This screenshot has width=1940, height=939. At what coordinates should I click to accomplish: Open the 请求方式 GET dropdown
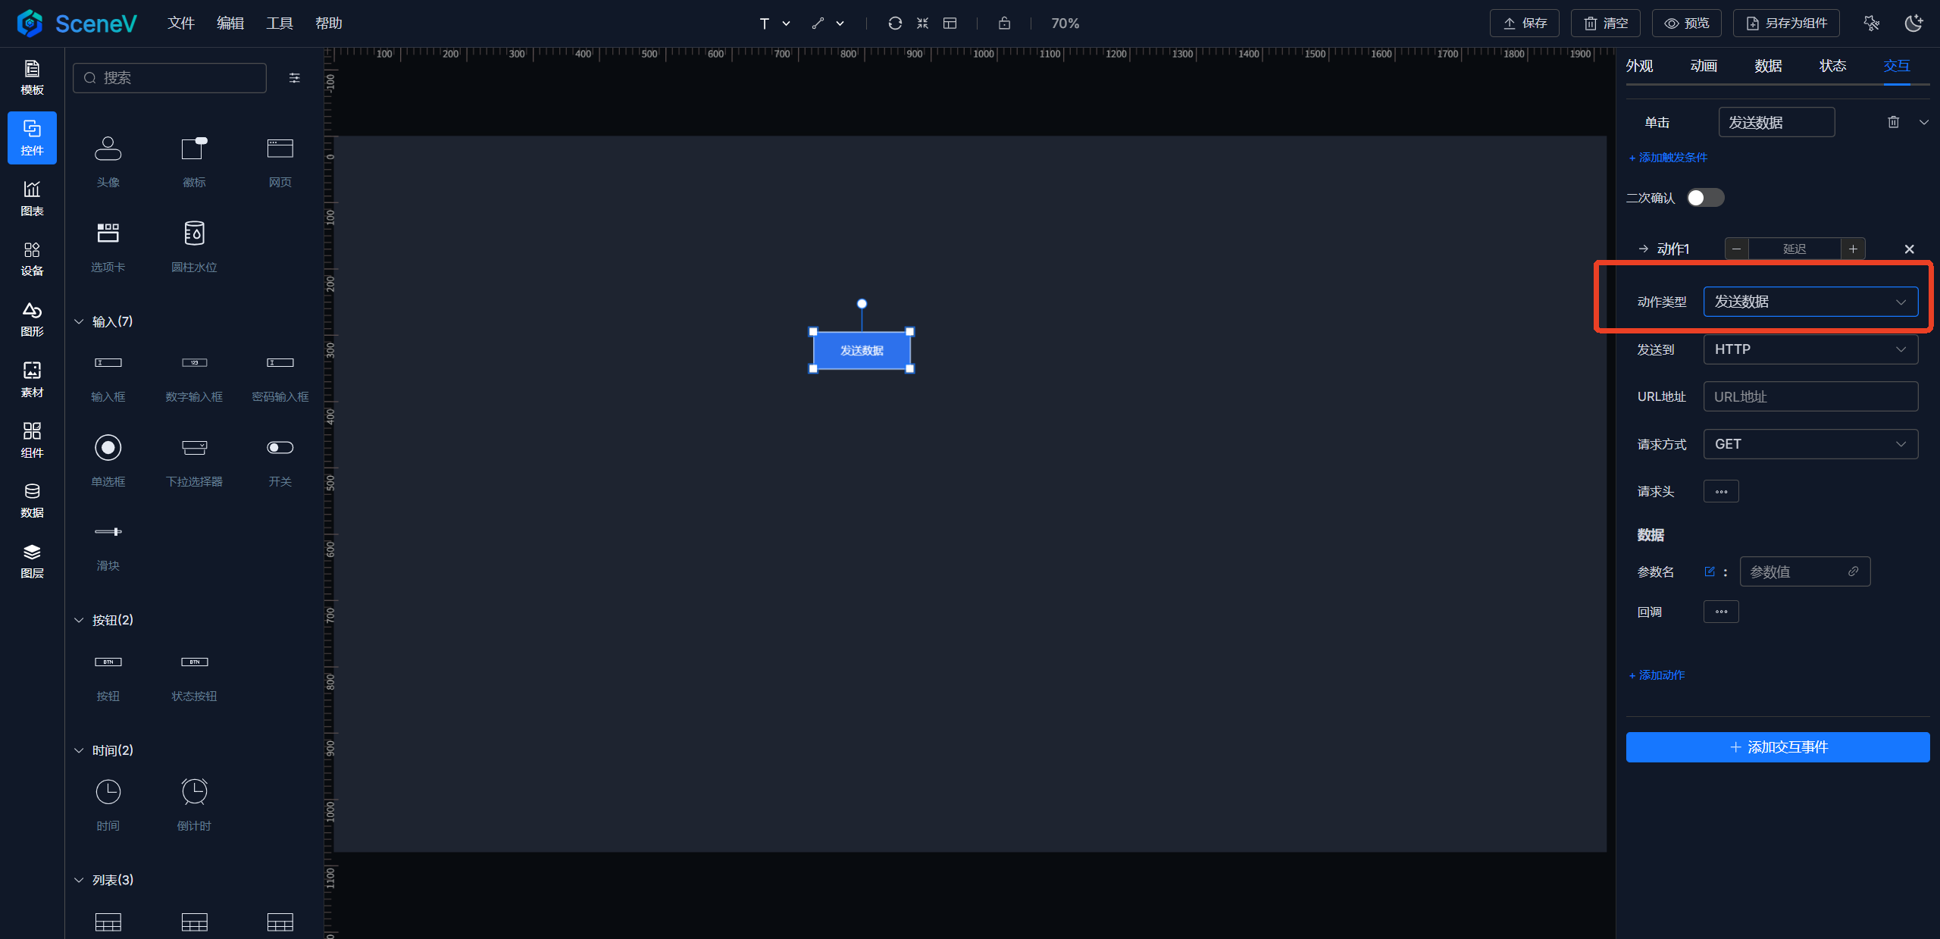click(x=1810, y=444)
